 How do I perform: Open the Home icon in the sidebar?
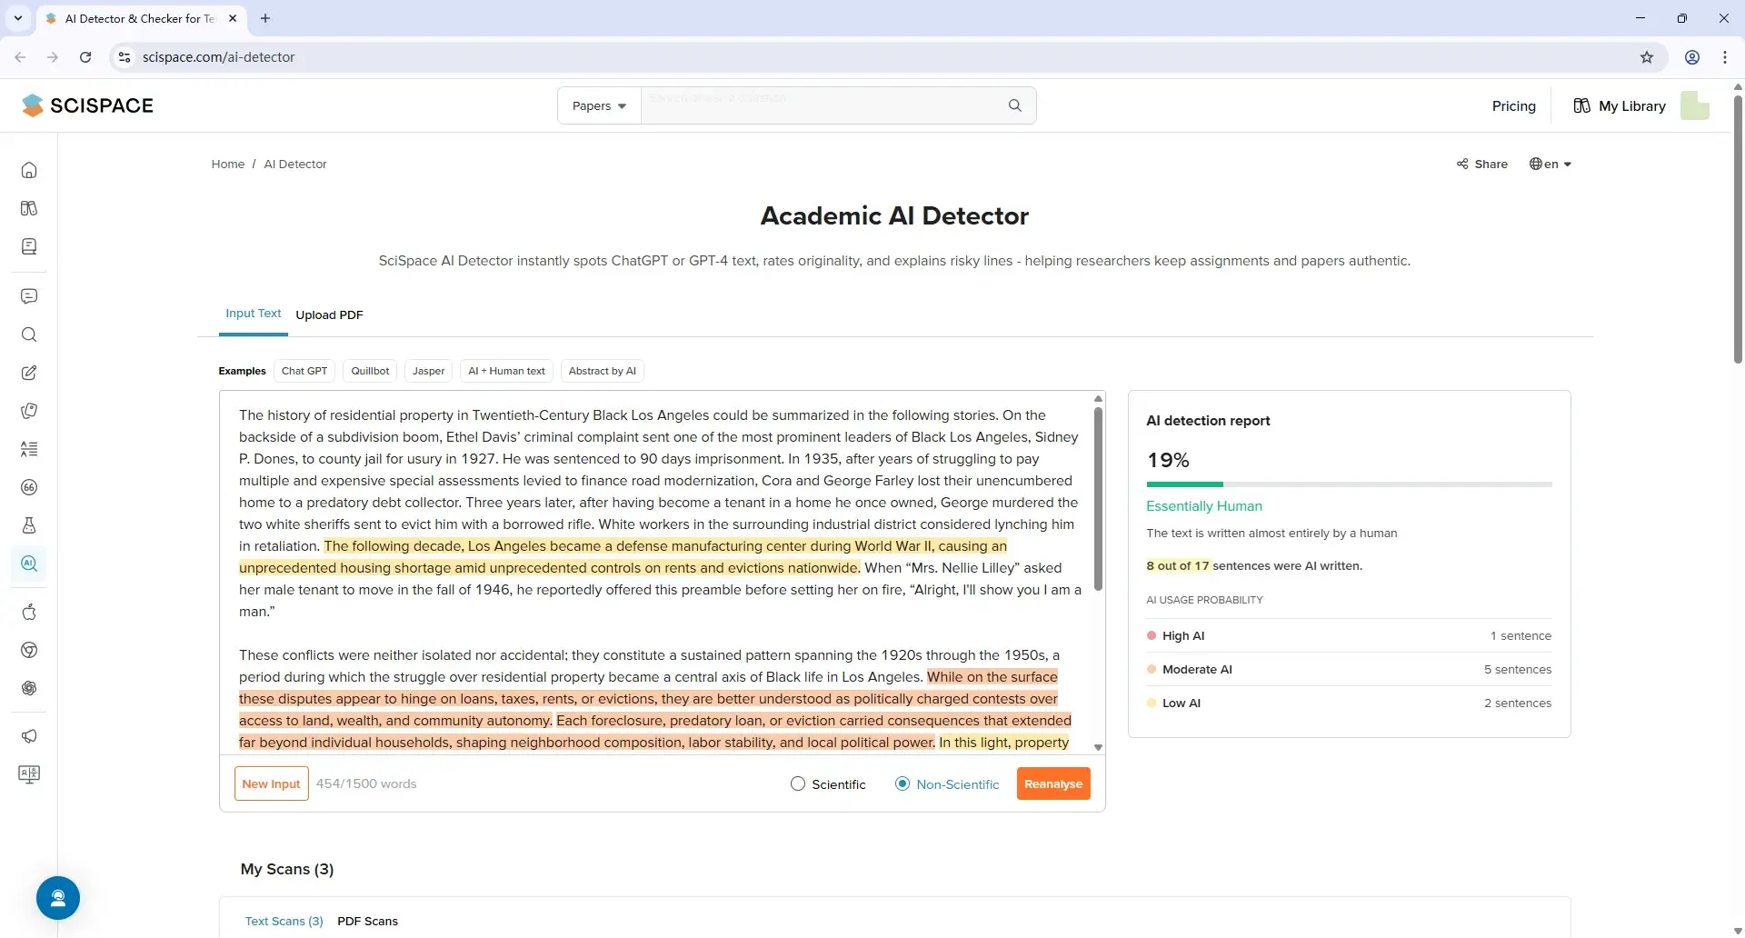29,170
